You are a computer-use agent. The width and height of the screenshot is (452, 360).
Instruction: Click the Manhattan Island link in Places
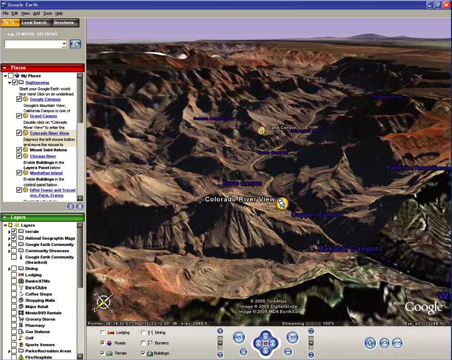tap(46, 173)
